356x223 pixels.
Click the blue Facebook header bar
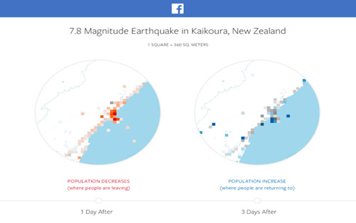tap(80, 8)
